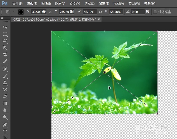This screenshot has width=177, height=139.
Task: Select the Dodge tool
Action: coord(5,117)
